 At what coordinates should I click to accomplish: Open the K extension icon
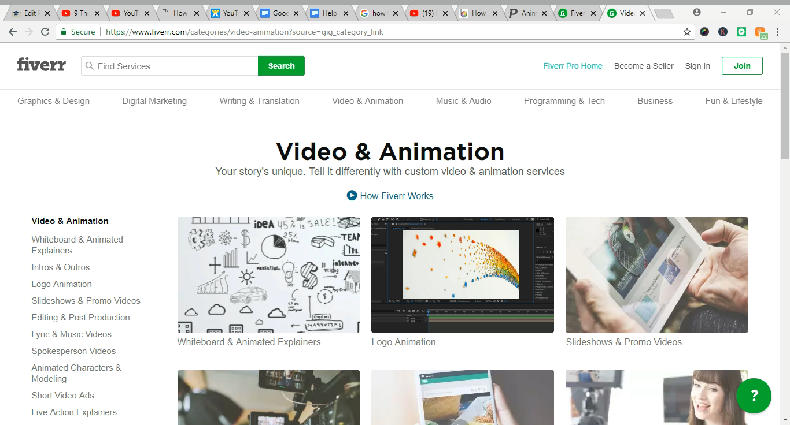click(x=723, y=32)
